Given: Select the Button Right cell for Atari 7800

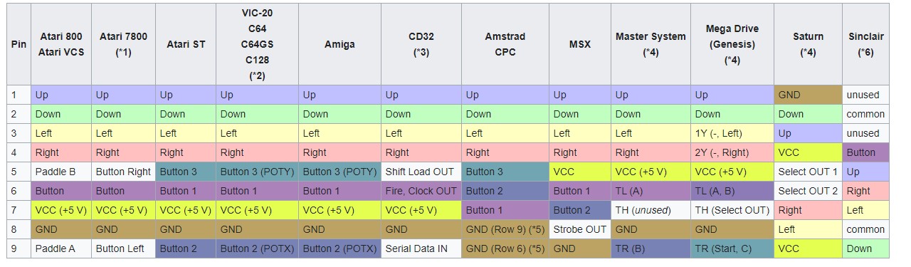Looking at the screenshot, I should (124, 172).
